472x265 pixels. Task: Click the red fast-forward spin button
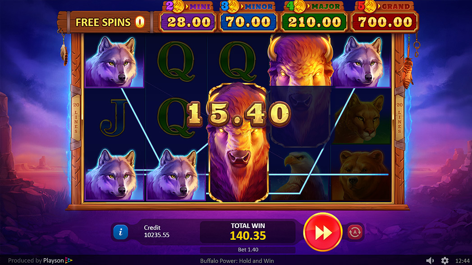click(x=323, y=232)
